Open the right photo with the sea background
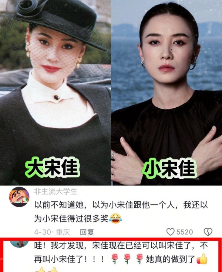The image size is (222, 272). tap(166, 93)
